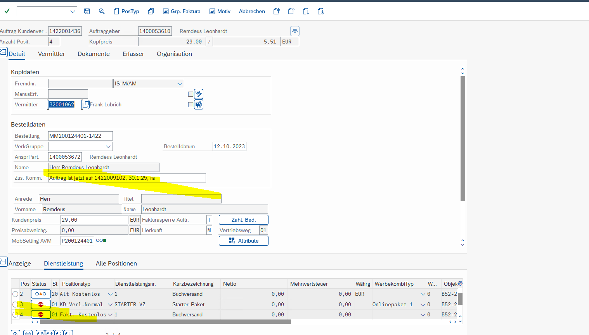This screenshot has width=589, height=335.
Task: Open the IS-M/AM dropdown
Action: (180, 83)
